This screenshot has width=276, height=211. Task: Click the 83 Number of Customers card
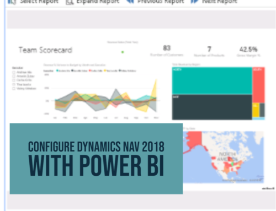(167, 51)
